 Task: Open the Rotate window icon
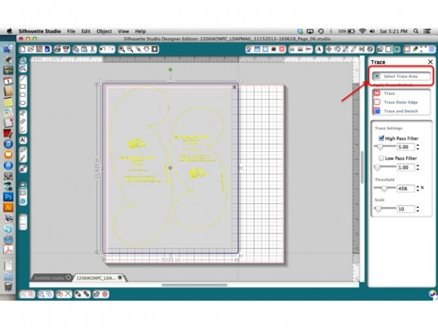(x=337, y=50)
